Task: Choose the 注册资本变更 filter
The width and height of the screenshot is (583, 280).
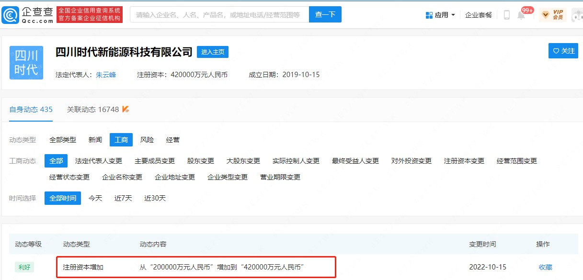Action: pyautogui.click(x=464, y=161)
